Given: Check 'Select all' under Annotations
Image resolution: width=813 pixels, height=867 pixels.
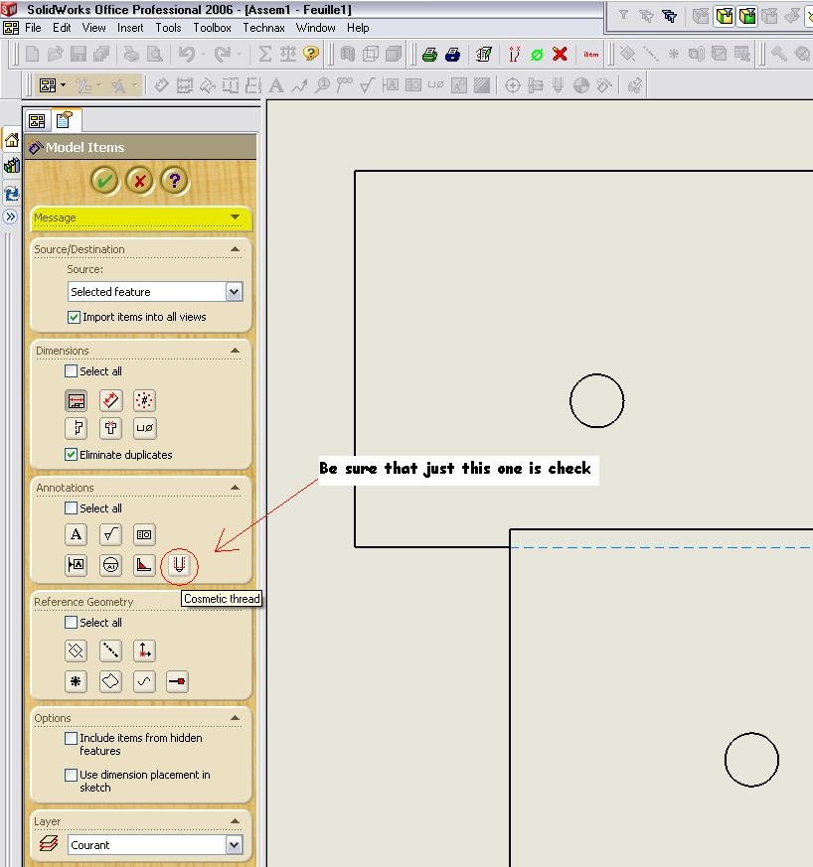Looking at the screenshot, I should tap(71, 508).
